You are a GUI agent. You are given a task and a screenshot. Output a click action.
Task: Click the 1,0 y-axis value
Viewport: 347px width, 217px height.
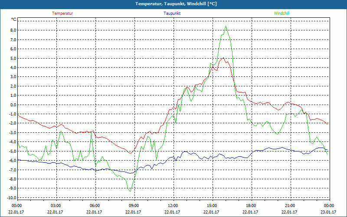pos(13,95)
